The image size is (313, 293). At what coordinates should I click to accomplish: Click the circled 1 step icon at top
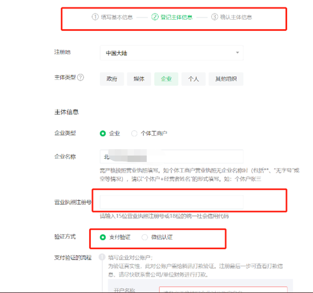point(95,17)
